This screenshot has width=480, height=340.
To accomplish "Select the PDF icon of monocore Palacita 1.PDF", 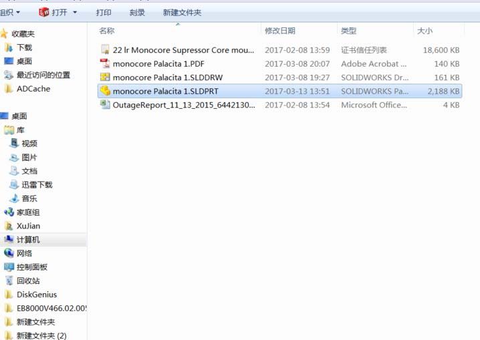I will (x=105, y=63).
